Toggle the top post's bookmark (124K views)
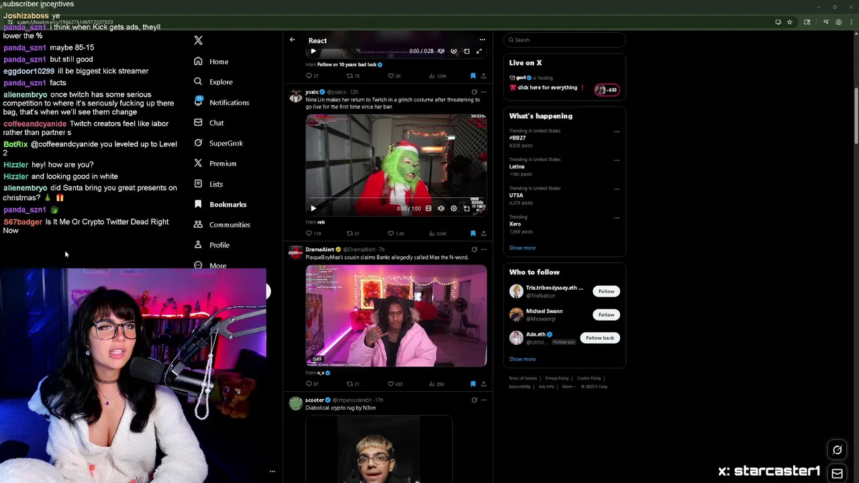 pos(472,76)
